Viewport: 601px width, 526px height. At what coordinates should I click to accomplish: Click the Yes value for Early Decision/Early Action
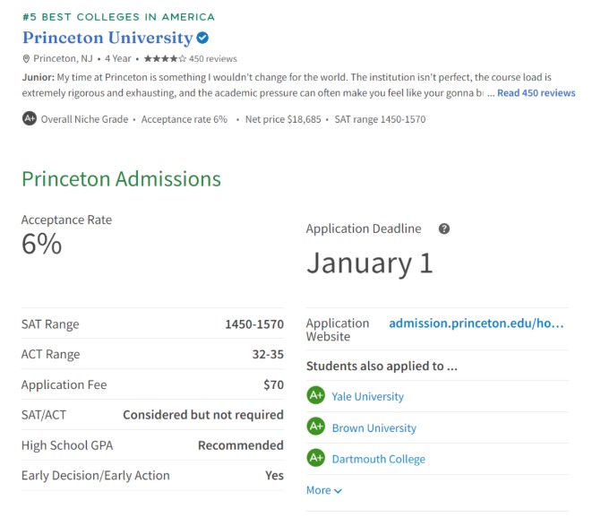click(274, 476)
